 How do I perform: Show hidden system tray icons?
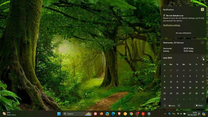point(165,114)
